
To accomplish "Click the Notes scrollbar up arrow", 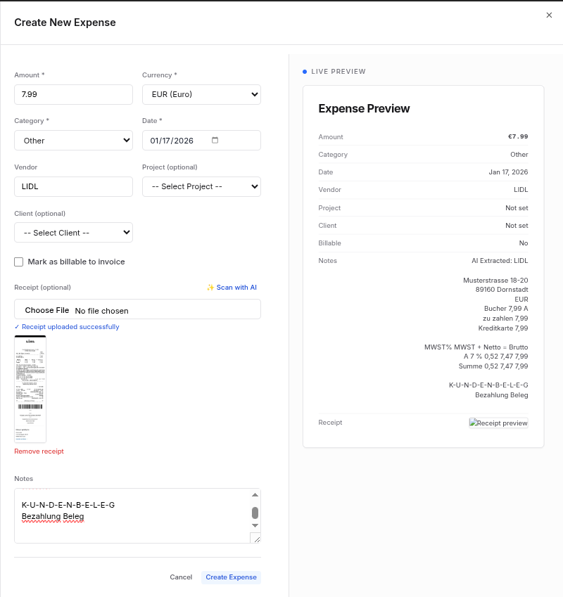I will 255,495.
